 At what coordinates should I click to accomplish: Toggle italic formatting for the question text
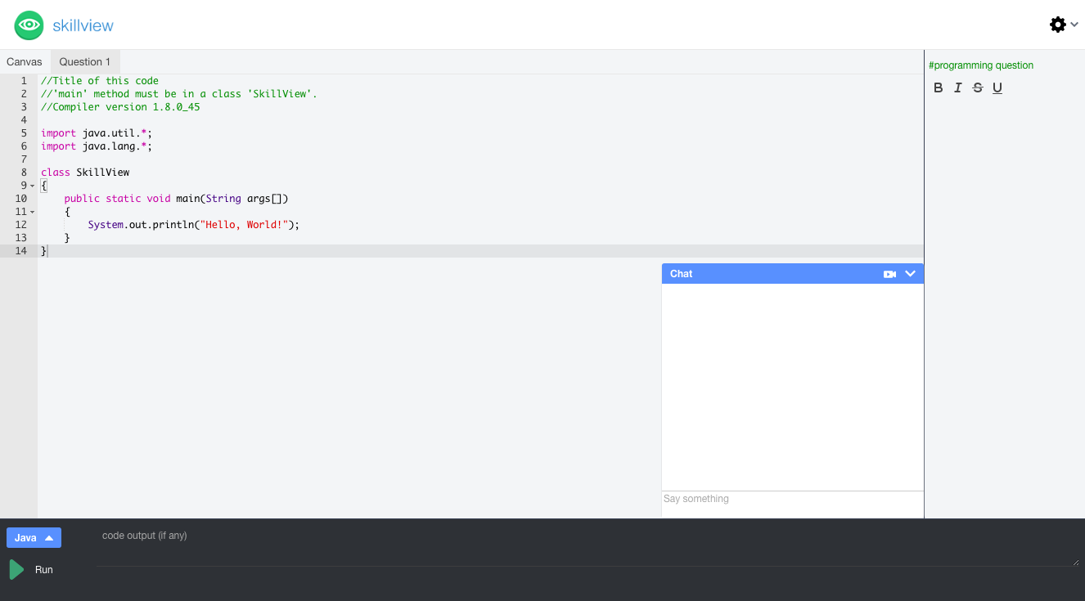pos(958,87)
